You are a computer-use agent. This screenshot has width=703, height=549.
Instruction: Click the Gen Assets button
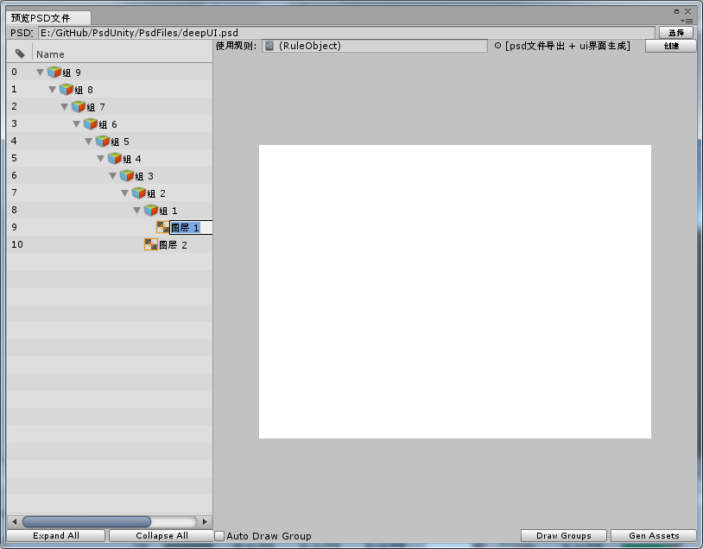click(x=653, y=536)
